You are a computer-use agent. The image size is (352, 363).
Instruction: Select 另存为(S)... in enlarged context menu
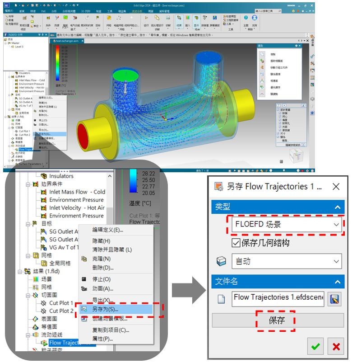coord(116,309)
